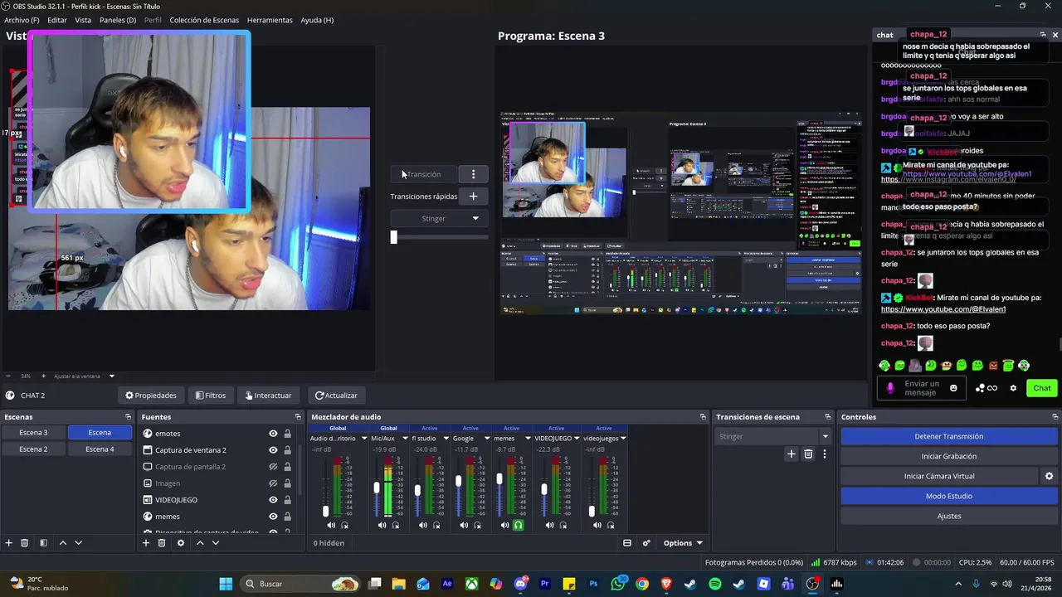Move scene up in Escenas panel
1062x597 pixels.
[x=62, y=543]
